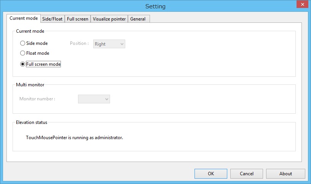Open the About dialog button
The height and width of the screenshot is (184, 311).
[285, 174]
